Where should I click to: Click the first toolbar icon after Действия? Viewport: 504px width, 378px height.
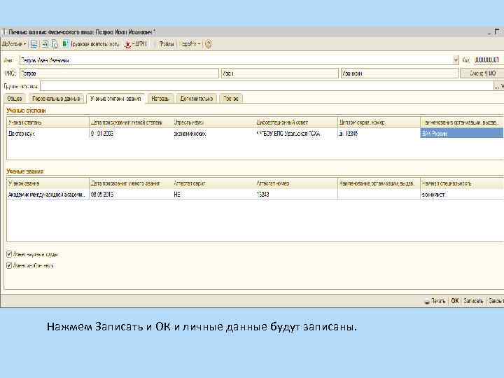pyautogui.click(x=34, y=44)
